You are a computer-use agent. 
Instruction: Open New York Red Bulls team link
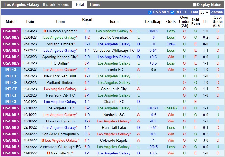click(60, 76)
